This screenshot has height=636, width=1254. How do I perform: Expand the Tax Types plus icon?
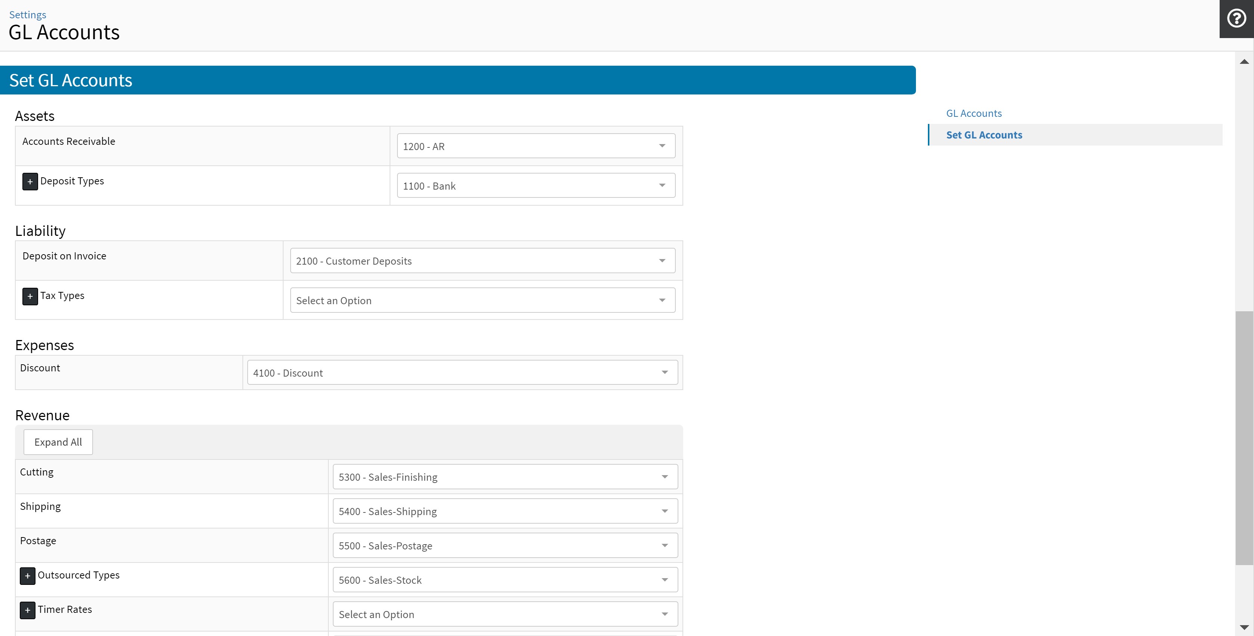click(30, 296)
